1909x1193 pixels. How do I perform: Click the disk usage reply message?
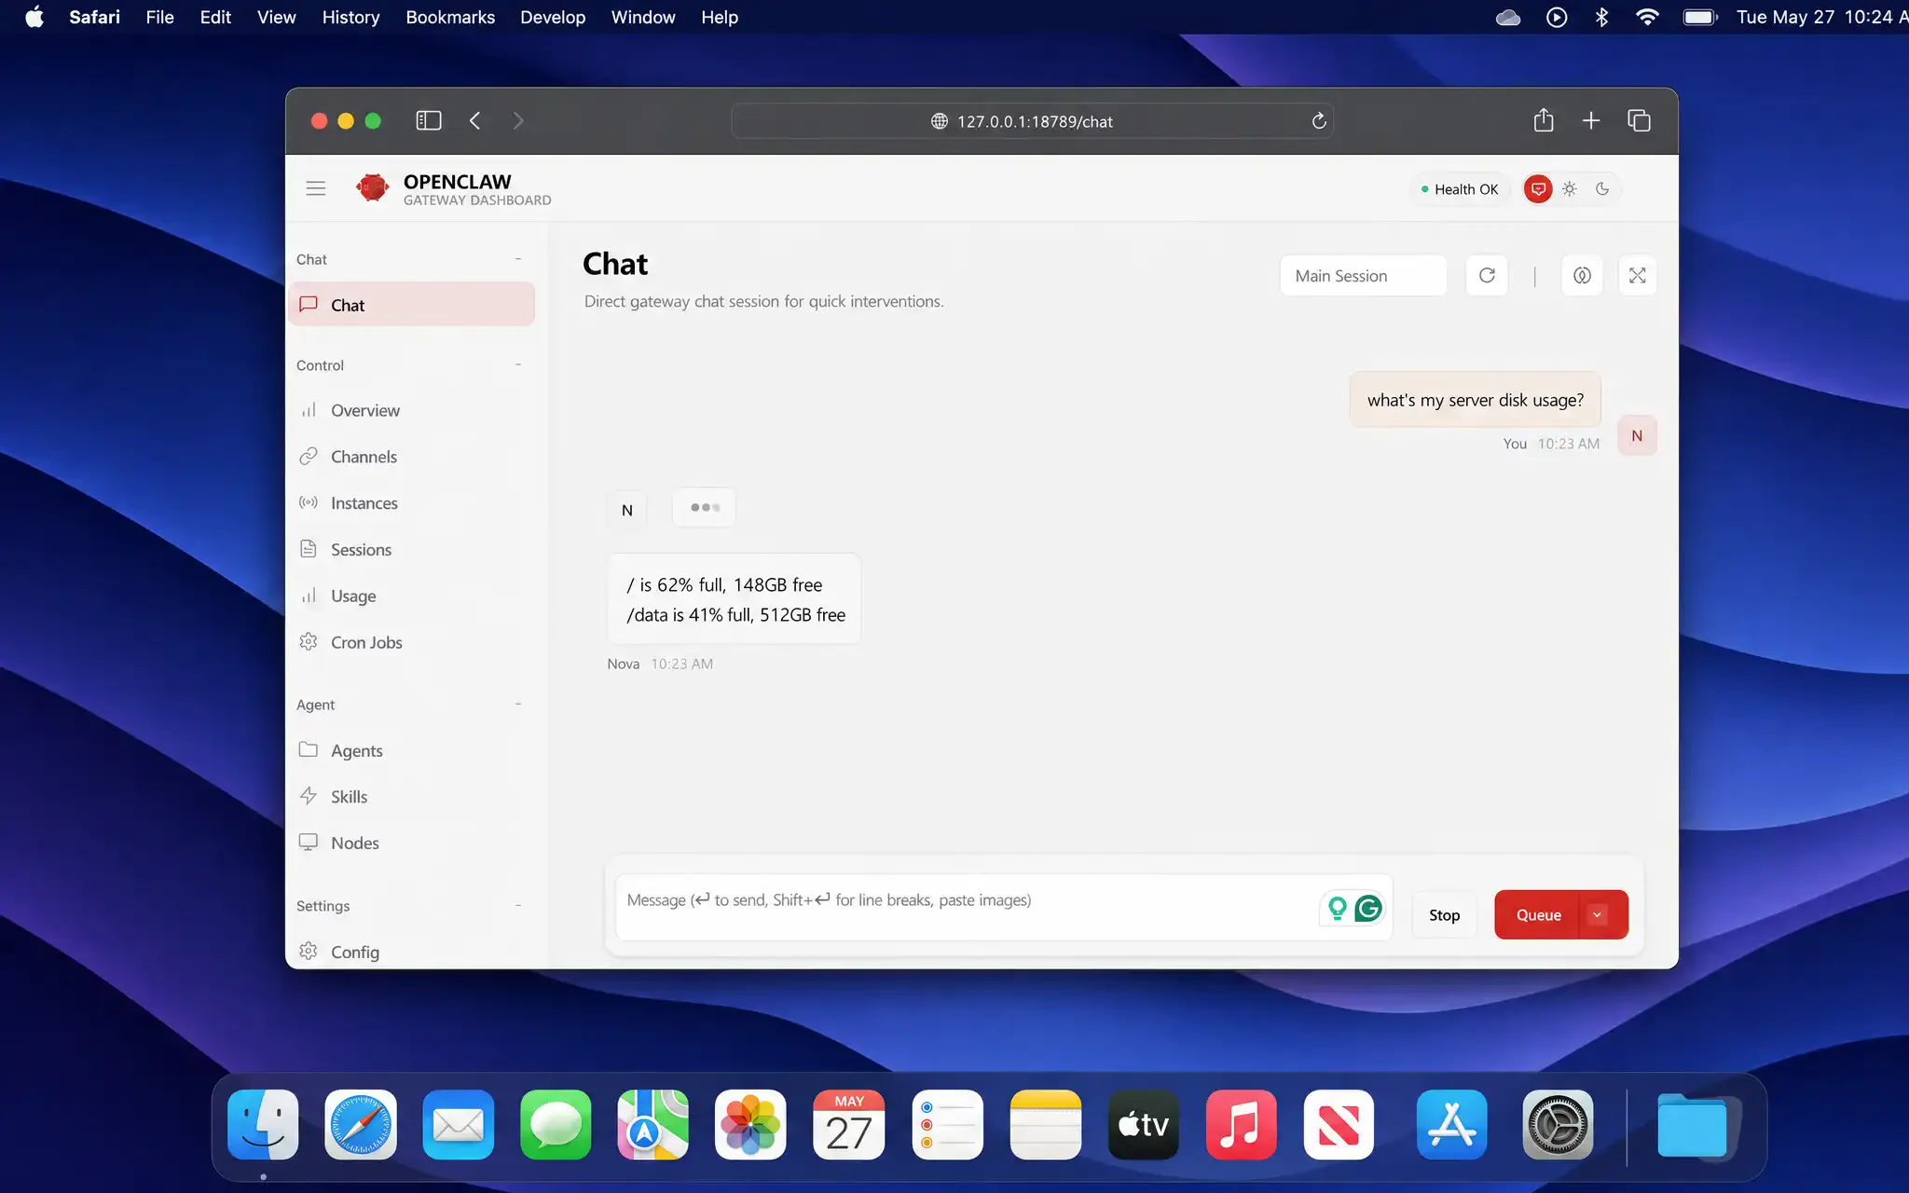point(735,599)
